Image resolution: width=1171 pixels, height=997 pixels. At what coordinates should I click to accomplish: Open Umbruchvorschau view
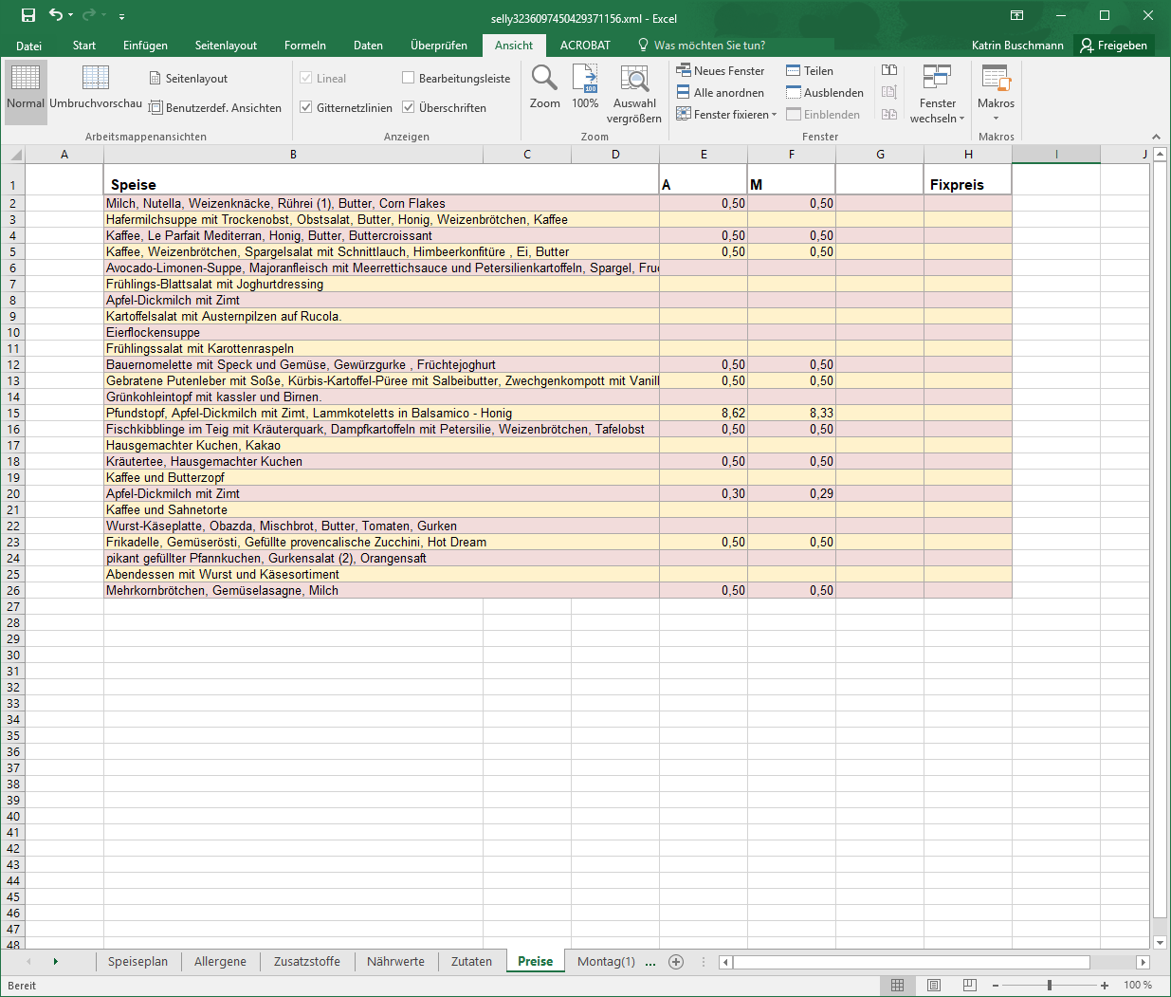point(96,87)
